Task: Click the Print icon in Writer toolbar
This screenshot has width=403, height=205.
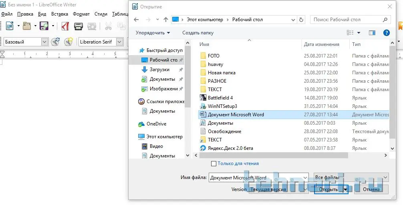Action: tap(79, 26)
